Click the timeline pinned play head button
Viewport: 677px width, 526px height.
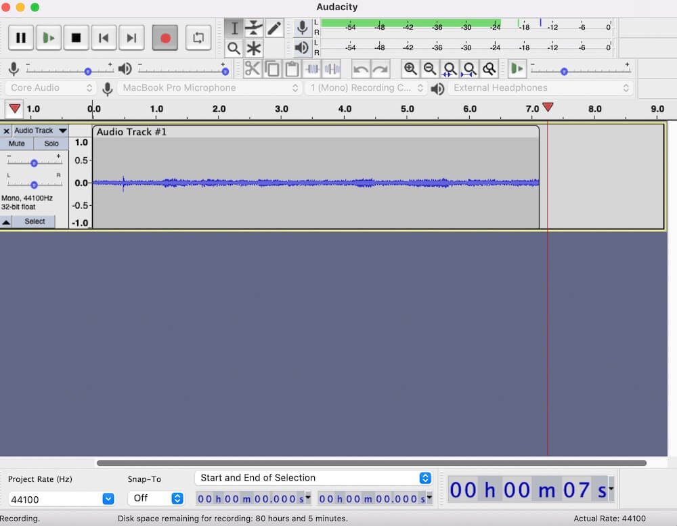coord(14,108)
